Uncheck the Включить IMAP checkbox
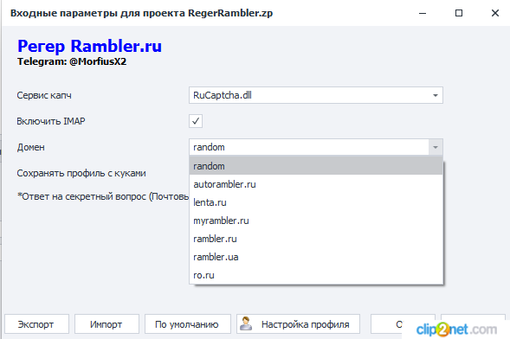The image size is (510, 339). click(196, 121)
